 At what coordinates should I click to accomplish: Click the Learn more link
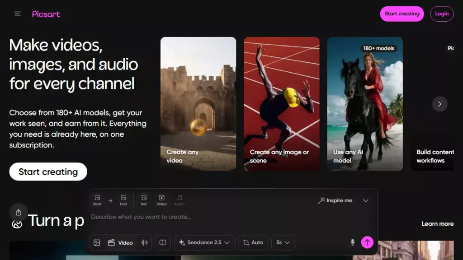437,224
